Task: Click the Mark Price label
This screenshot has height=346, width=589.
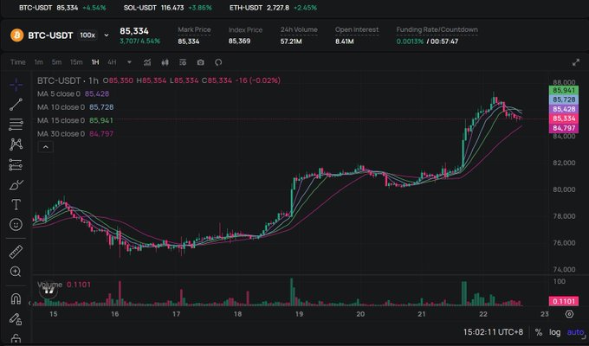Action: coord(194,29)
